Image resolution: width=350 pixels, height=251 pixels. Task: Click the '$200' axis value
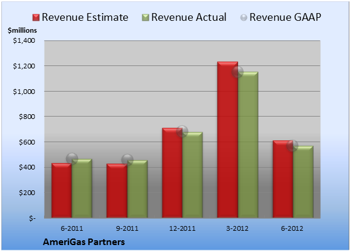pyautogui.click(x=27, y=193)
